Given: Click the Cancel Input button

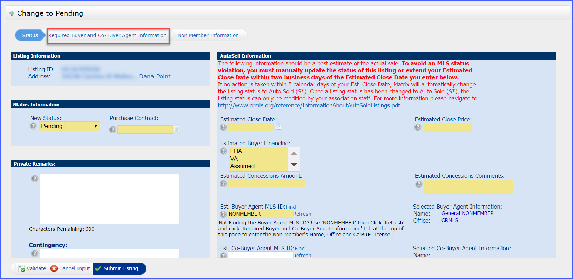Looking at the screenshot, I should pyautogui.click(x=70, y=268).
